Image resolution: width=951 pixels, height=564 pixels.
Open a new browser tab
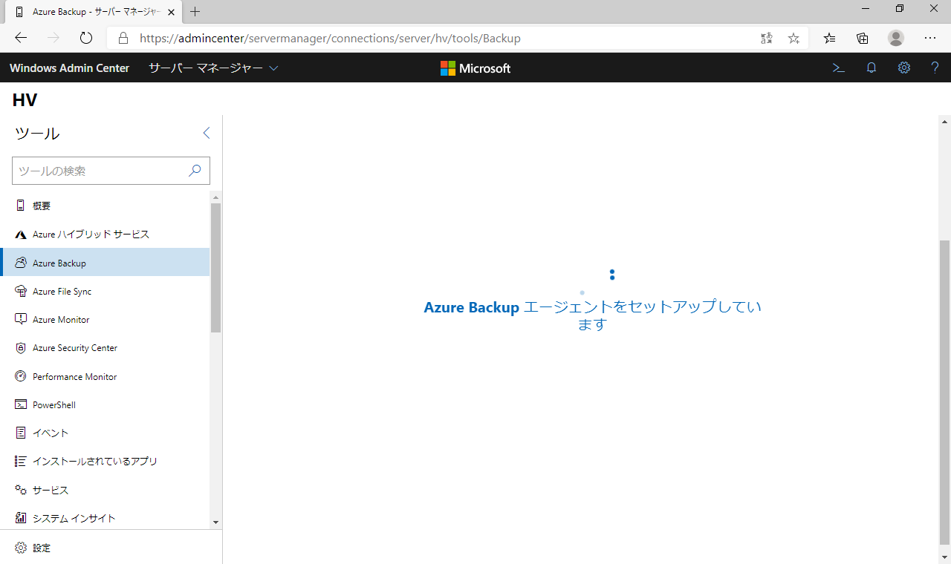[195, 12]
